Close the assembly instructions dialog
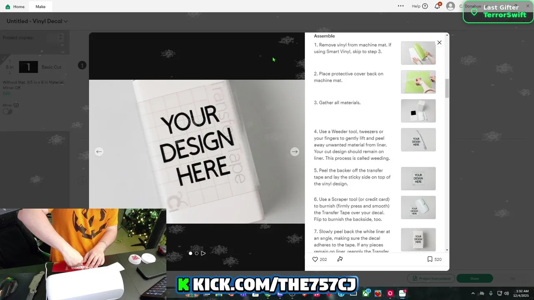 pos(439,42)
